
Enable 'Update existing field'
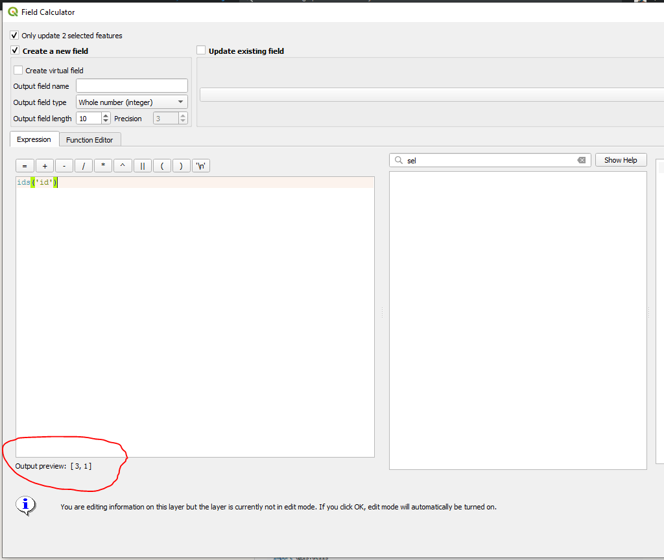tap(201, 51)
